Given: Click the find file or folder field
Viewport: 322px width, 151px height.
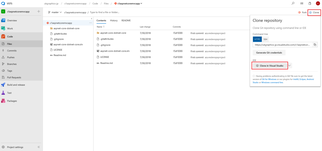Looking at the screenshot, I should [x=105, y=13].
